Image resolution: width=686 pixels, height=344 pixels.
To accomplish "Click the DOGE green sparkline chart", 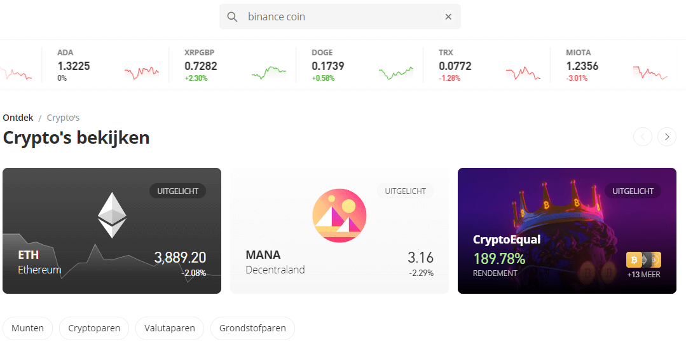I will pyautogui.click(x=396, y=72).
